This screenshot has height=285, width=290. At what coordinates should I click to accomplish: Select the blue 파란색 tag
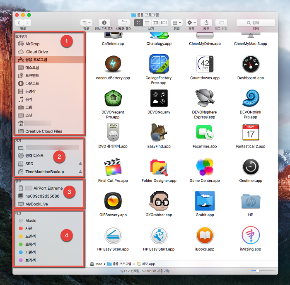[49, 252]
